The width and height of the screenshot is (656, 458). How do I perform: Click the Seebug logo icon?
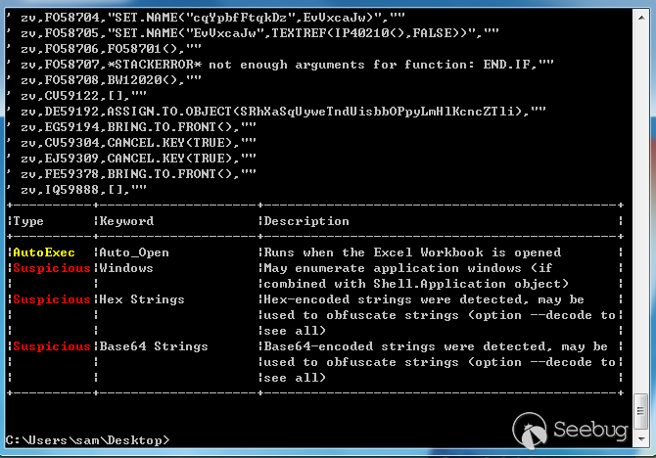coord(530,430)
